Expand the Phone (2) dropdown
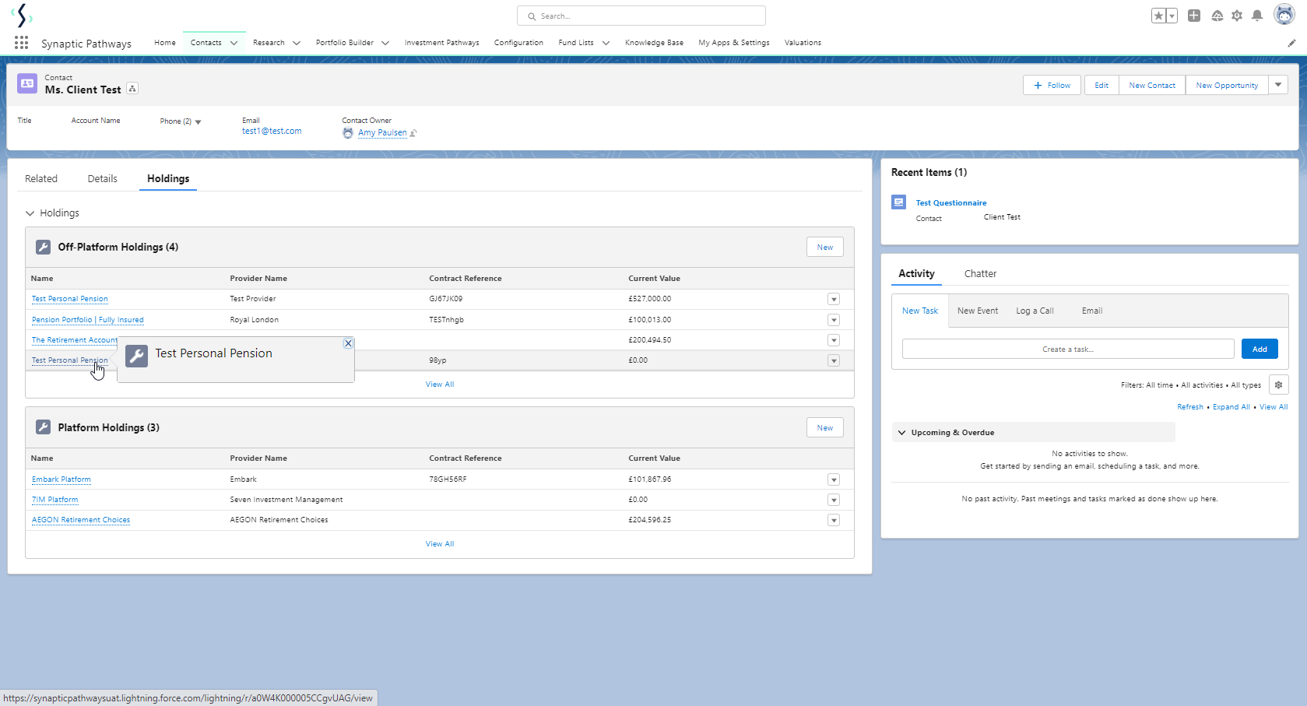 coord(198,122)
